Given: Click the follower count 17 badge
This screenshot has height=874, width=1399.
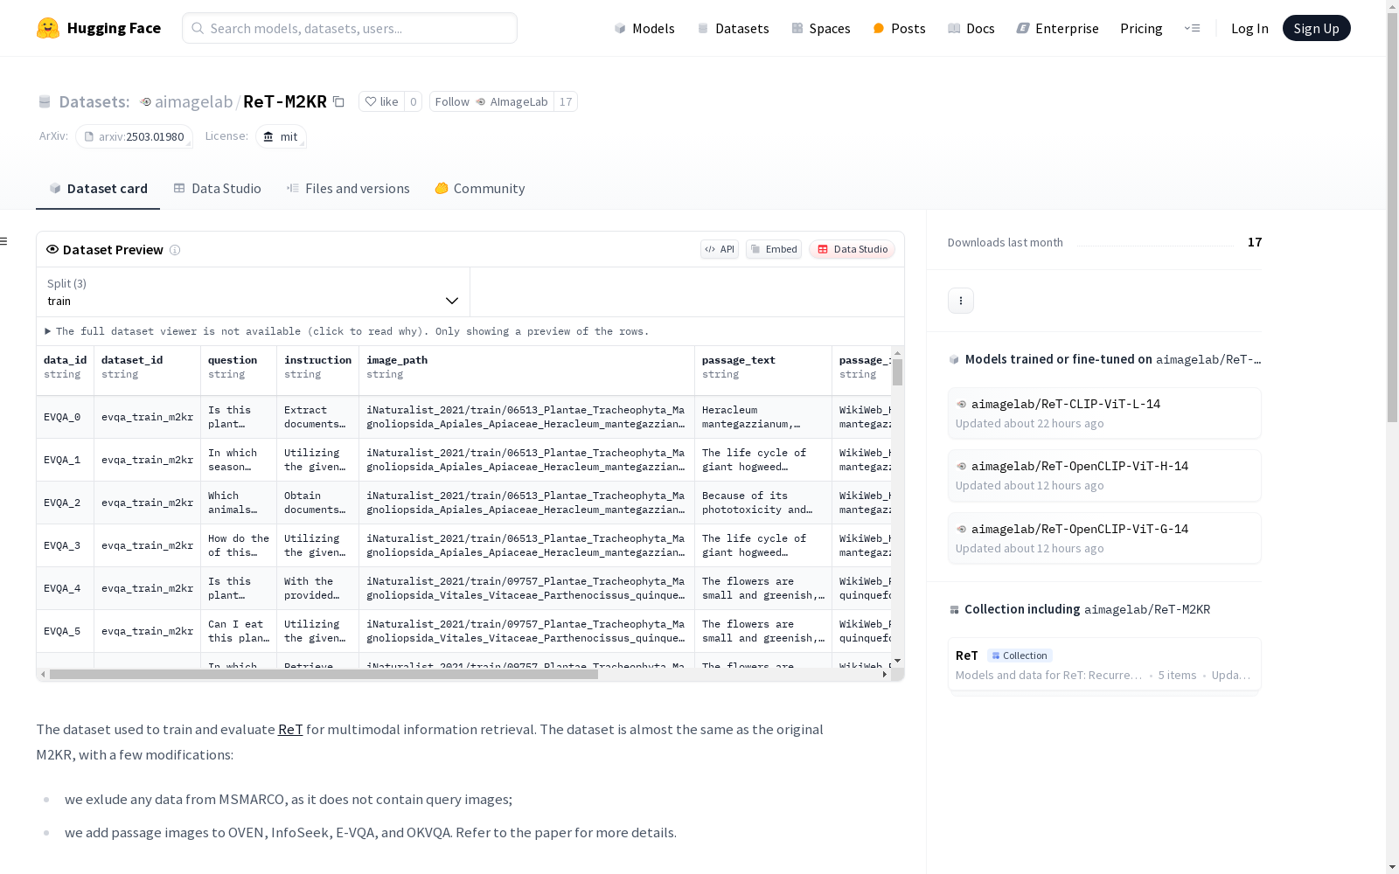Looking at the screenshot, I should pyautogui.click(x=566, y=101).
